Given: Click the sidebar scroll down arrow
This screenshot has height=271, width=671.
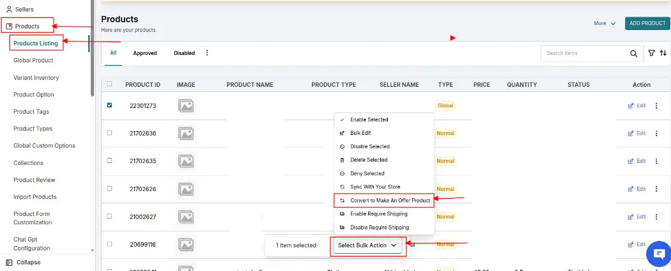Looking at the screenshot, I should pos(93,251).
